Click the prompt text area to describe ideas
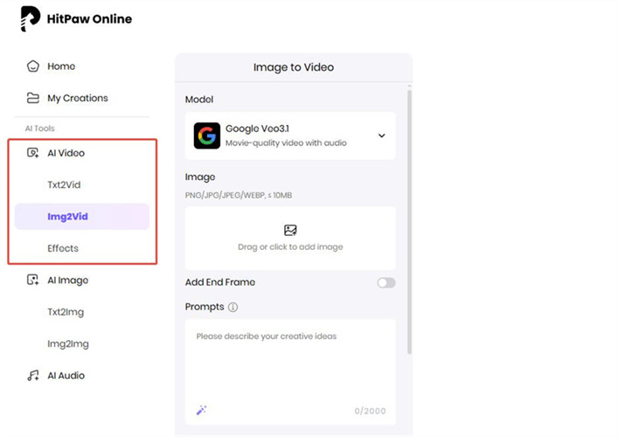This screenshot has width=618, height=437. 290,372
